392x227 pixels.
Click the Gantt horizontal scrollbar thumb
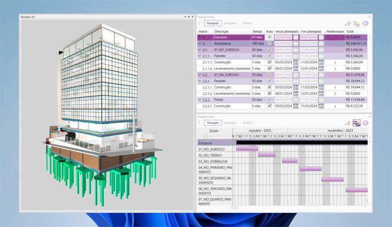pos(234,207)
